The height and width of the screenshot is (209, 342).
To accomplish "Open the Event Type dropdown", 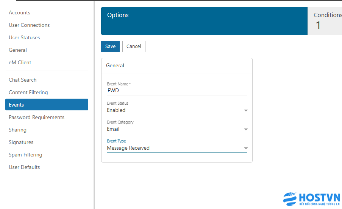I will [176, 148].
